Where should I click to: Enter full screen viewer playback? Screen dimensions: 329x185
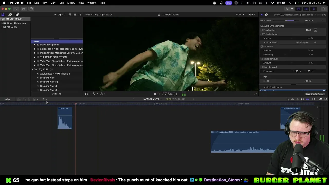pyautogui.click(x=255, y=94)
